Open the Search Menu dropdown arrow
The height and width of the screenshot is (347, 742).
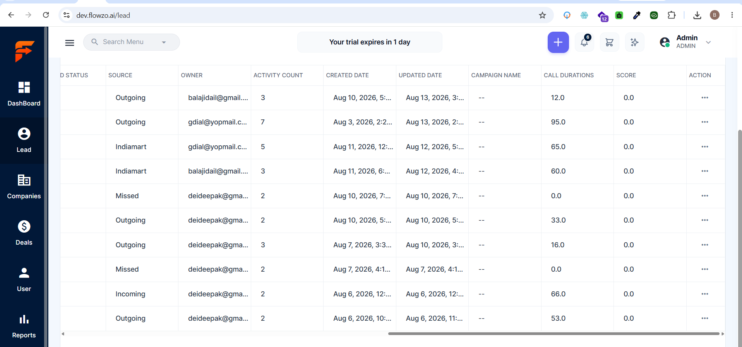164,42
